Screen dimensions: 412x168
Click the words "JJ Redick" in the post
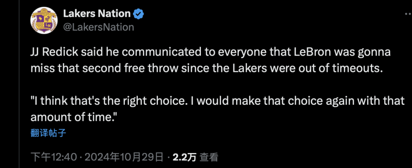55,53
